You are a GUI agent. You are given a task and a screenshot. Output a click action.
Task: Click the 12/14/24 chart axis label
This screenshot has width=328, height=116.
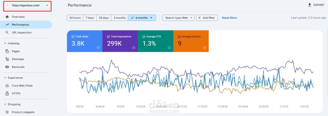(243, 106)
